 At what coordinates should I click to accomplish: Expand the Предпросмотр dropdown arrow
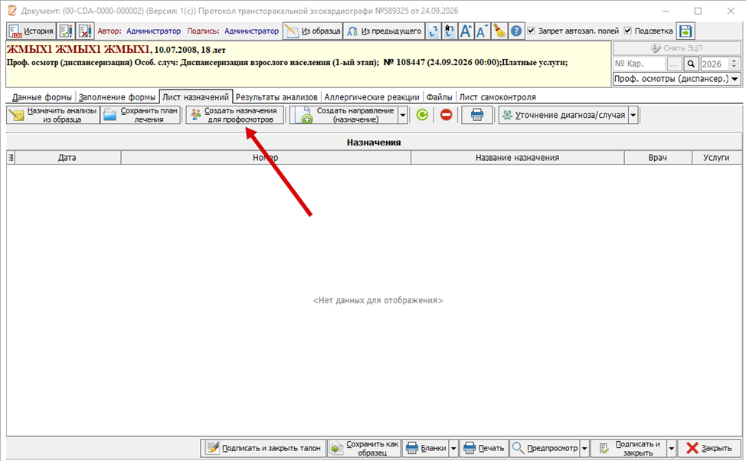tap(584, 448)
